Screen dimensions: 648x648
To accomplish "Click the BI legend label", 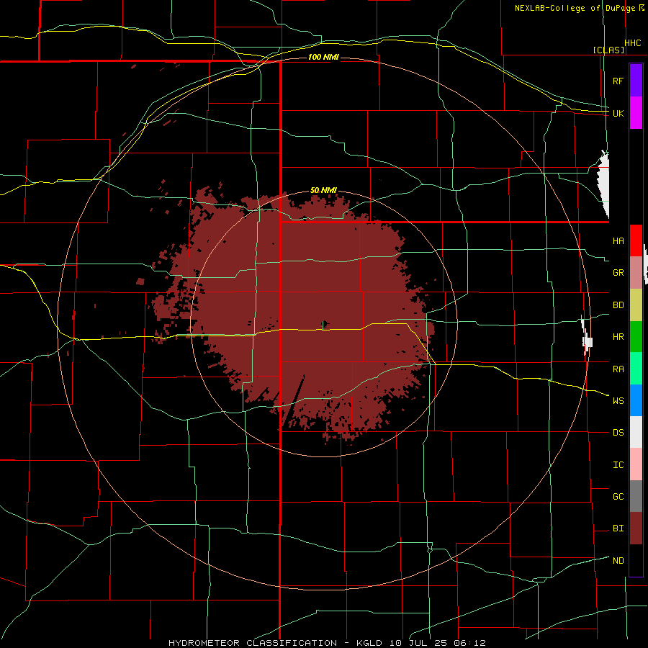I will click(618, 528).
